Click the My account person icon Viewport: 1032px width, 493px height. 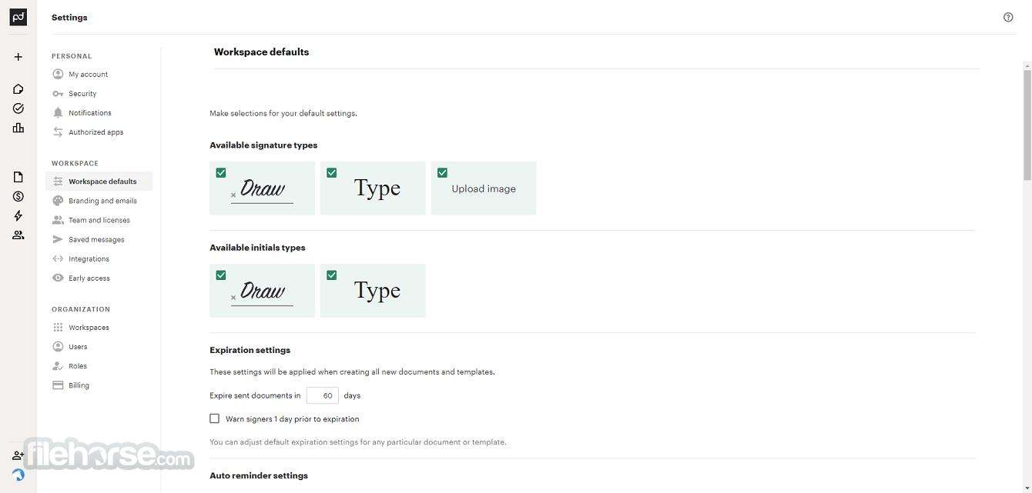(x=58, y=74)
